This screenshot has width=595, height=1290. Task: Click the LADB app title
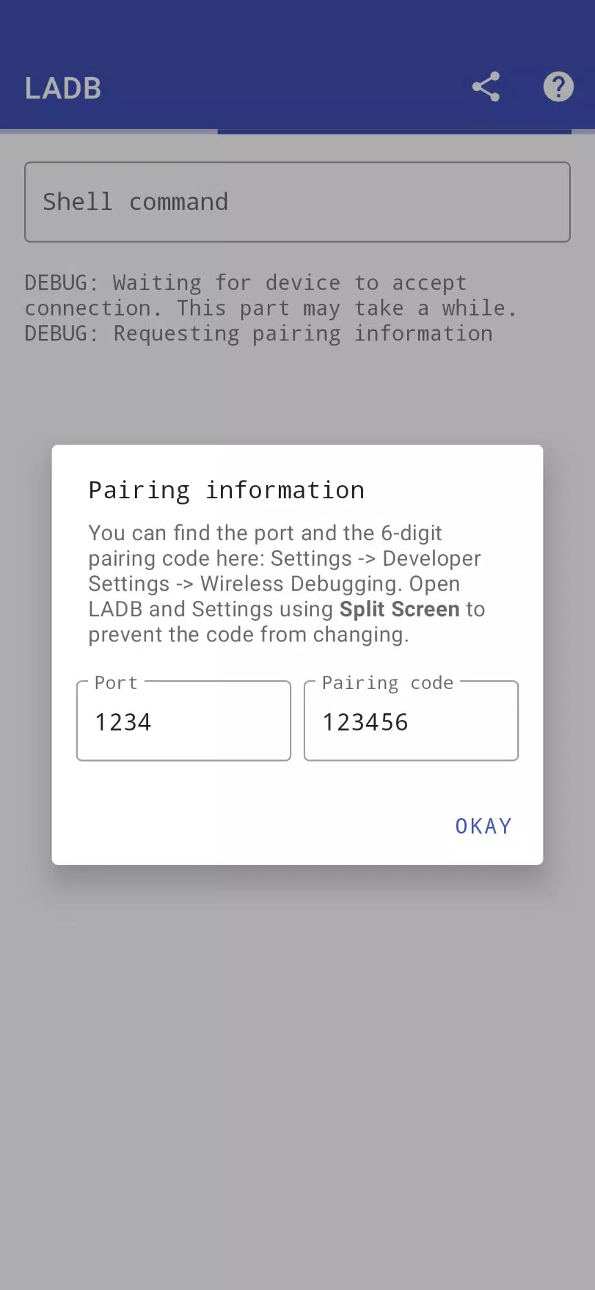pyautogui.click(x=63, y=89)
